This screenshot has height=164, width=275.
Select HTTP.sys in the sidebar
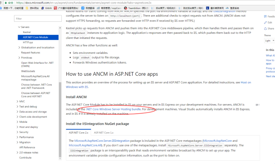click(x=28, y=42)
